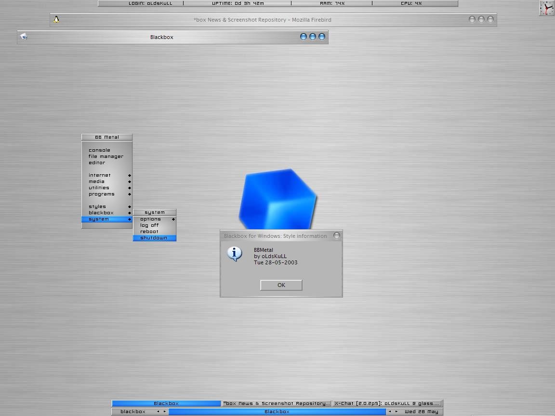
Task: Expand options in the system submenu
Action: coord(155,220)
